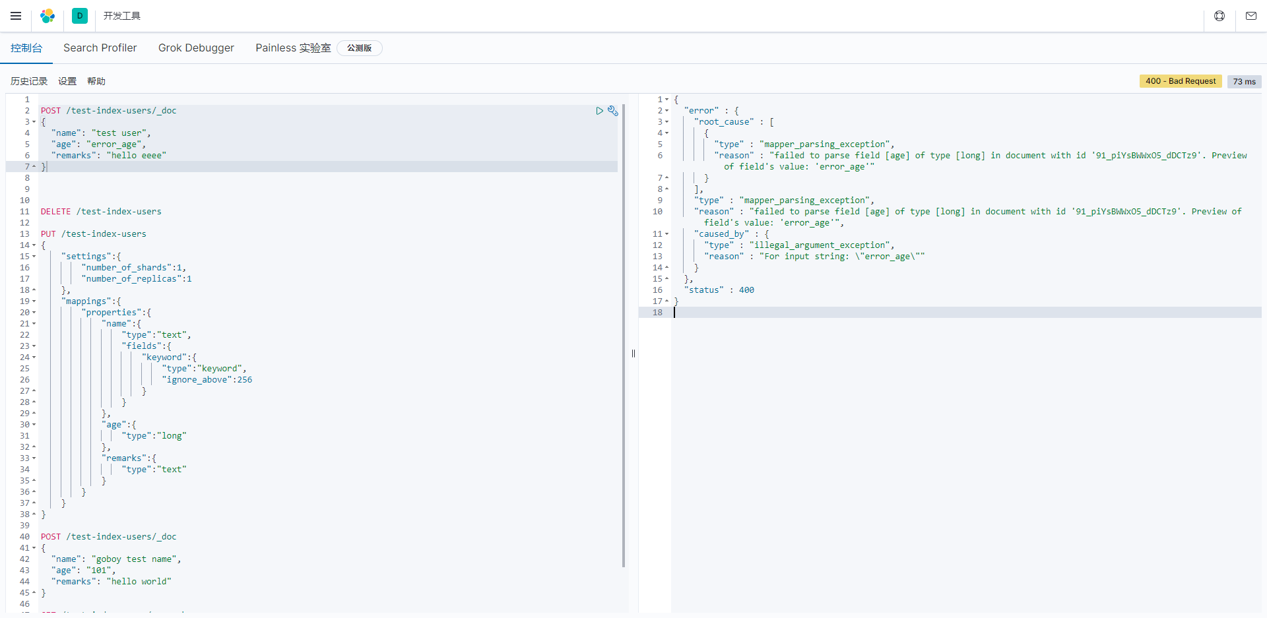
Task: Send request with the play icon
Action: pos(599,111)
